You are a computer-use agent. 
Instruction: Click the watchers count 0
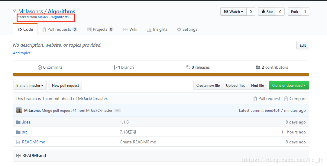251,12
